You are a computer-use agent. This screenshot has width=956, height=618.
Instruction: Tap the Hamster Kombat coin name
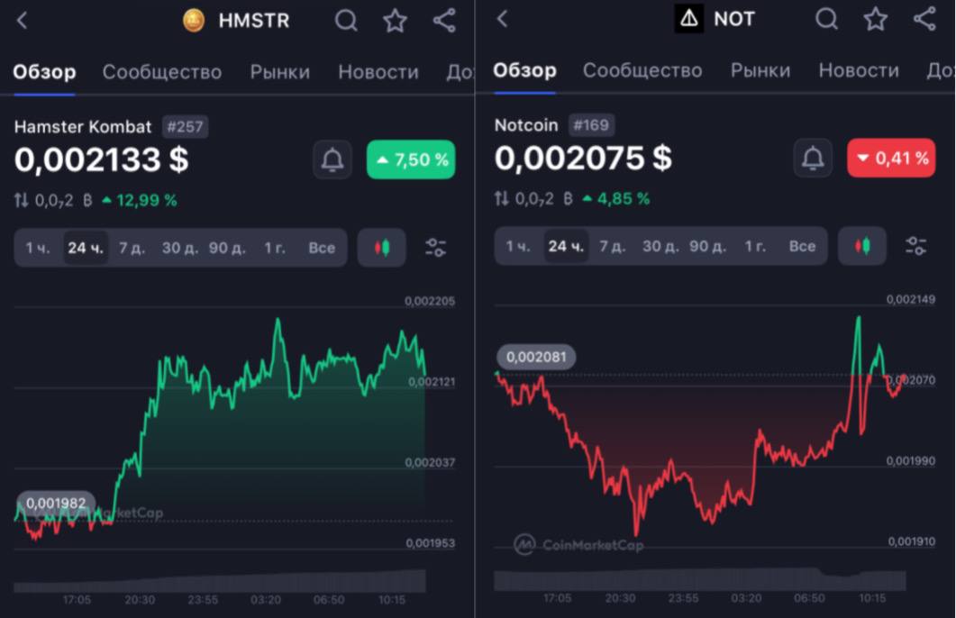click(83, 127)
